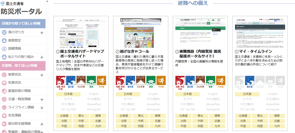Click the earthquake-tsunami icon in the Hazard Map card

click(60, 80)
